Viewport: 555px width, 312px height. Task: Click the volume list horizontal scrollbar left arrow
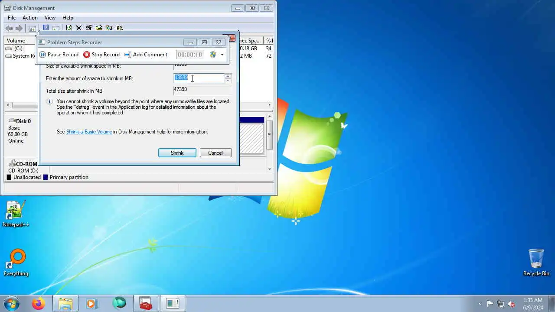tap(7, 105)
